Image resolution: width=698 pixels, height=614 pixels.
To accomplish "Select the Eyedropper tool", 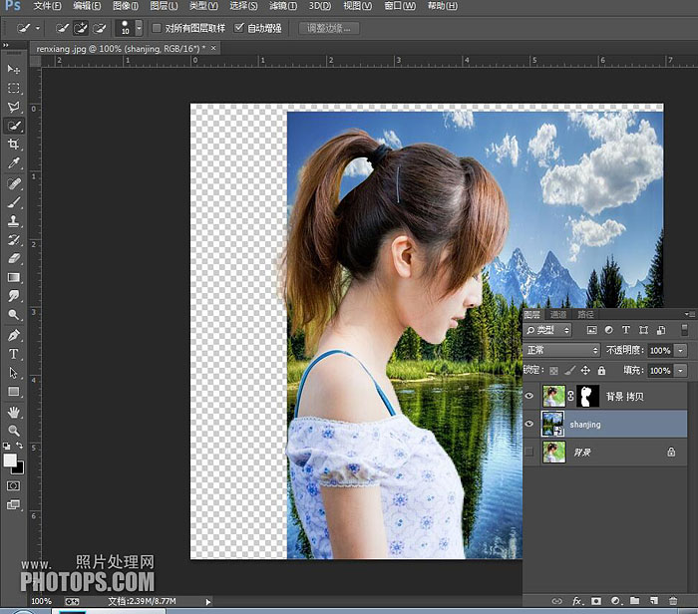I will coord(13,163).
